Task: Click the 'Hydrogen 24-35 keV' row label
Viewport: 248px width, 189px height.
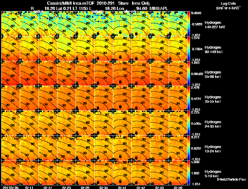Action: tap(213, 124)
